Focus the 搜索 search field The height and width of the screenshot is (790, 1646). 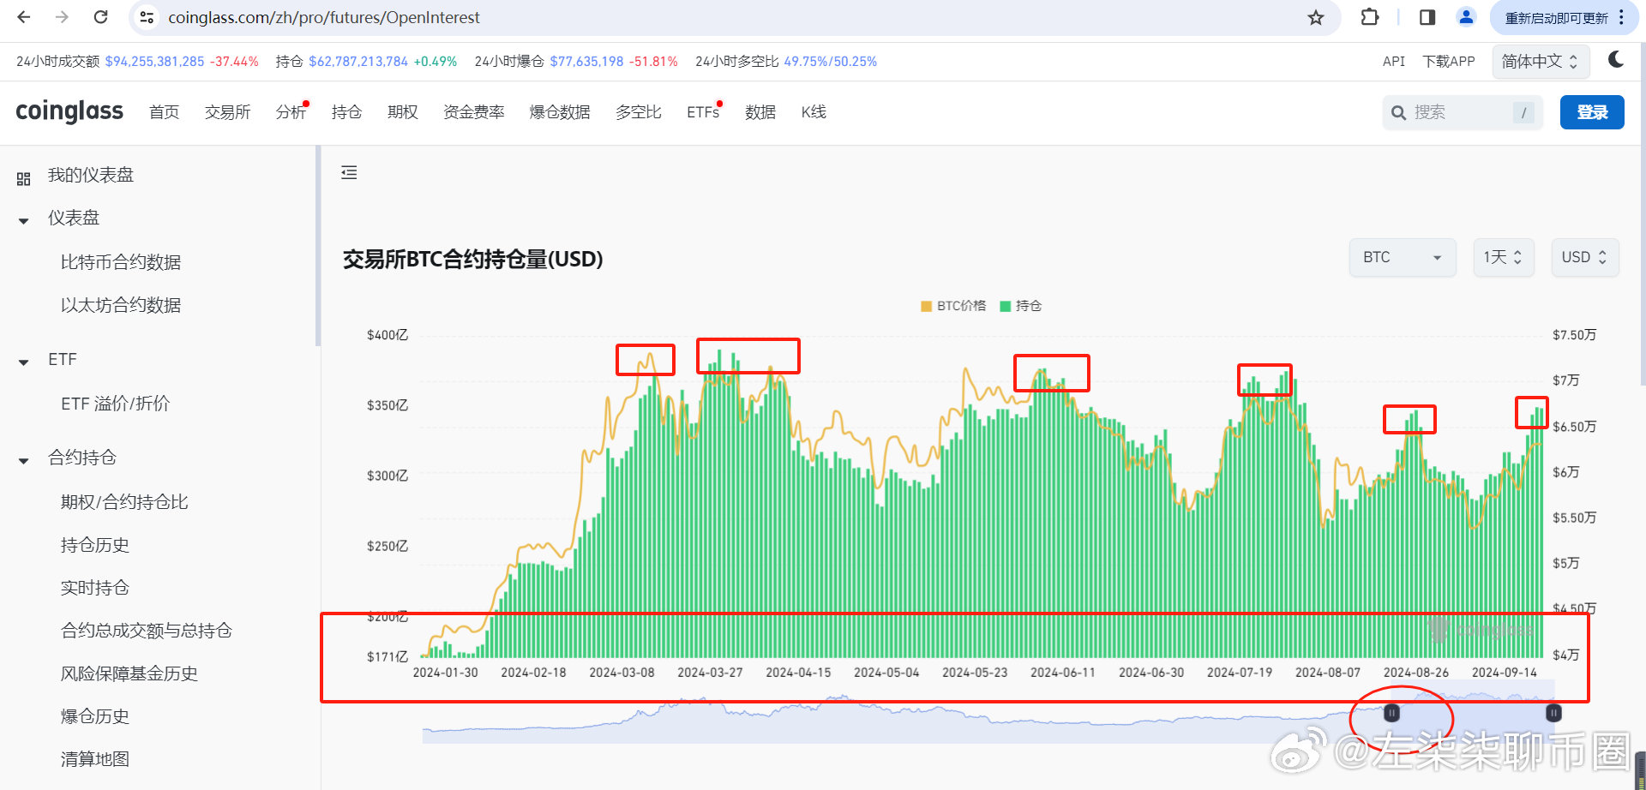point(1463,112)
